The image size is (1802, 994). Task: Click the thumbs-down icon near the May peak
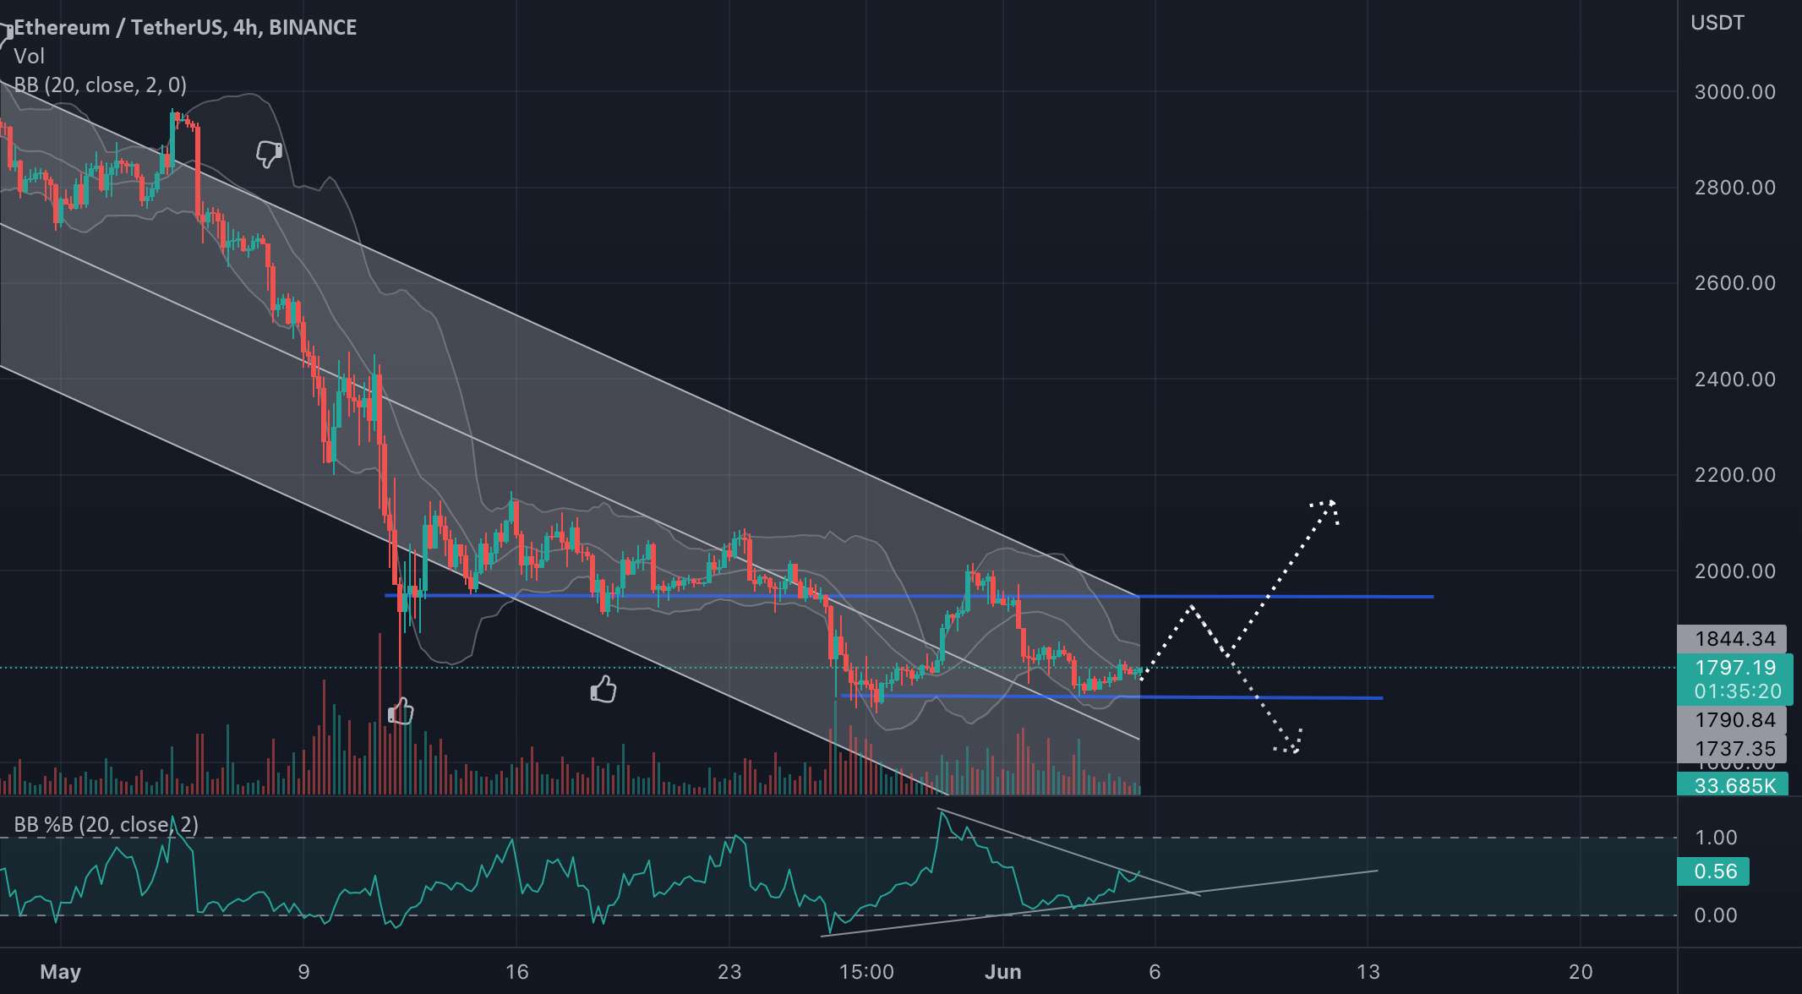tap(269, 154)
